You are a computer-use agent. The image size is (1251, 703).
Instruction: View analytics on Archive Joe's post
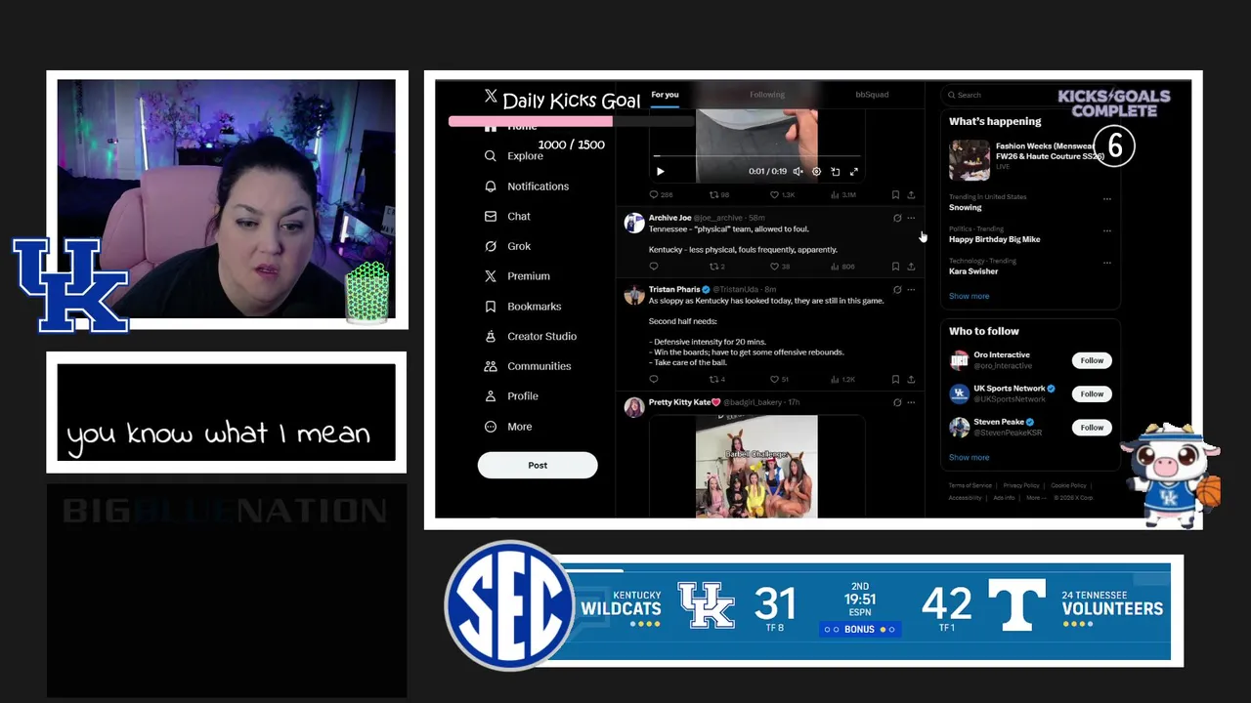click(841, 267)
